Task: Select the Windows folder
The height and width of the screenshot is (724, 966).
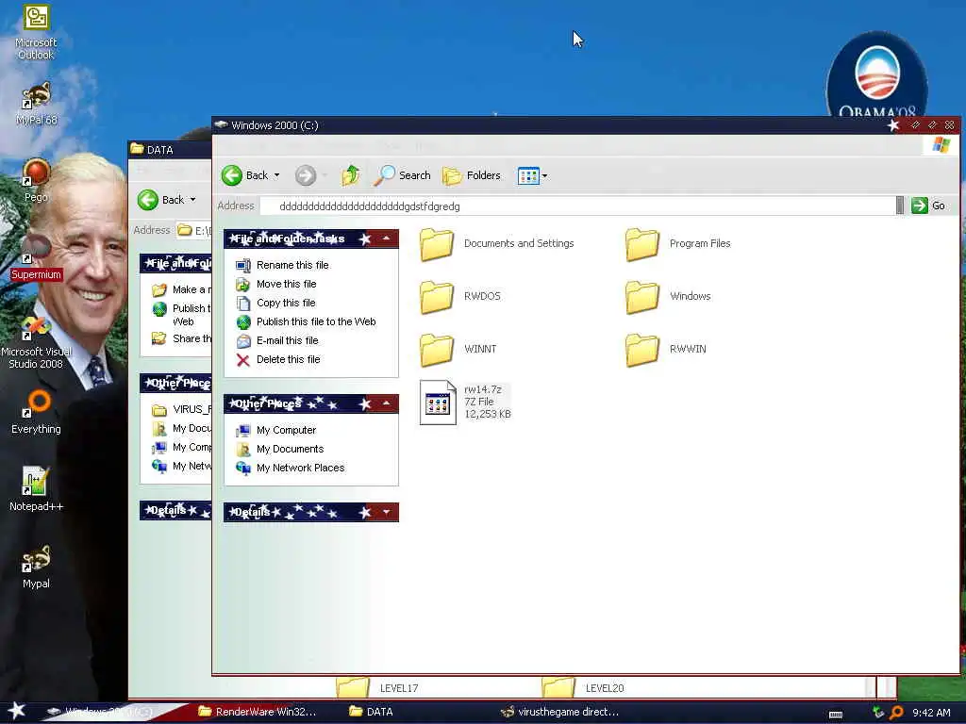Action: (668, 296)
